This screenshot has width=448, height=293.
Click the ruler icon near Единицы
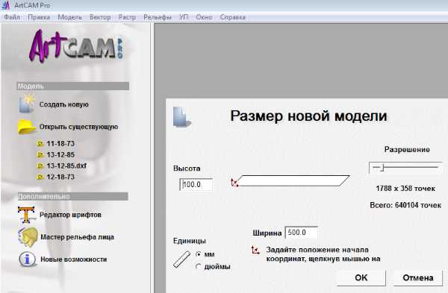tap(181, 259)
